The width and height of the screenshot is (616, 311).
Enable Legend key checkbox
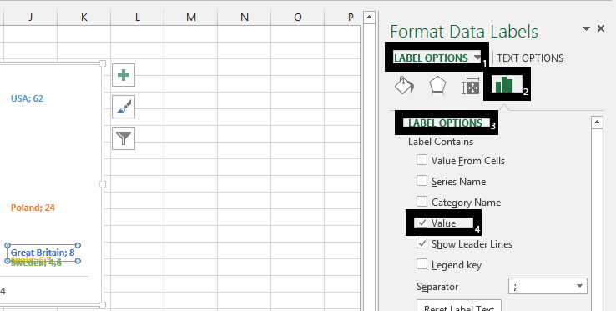[422, 264]
